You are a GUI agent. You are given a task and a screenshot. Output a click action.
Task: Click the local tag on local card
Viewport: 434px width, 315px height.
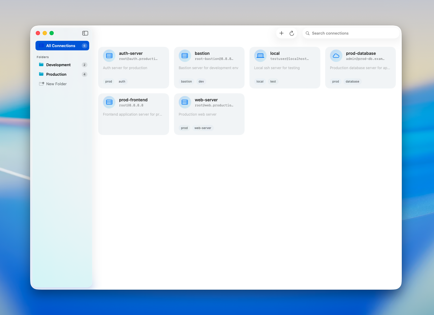tap(260, 81)
